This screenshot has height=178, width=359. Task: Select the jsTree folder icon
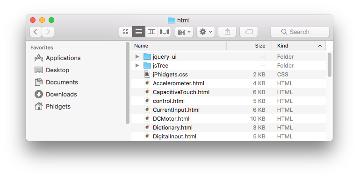coord(147,66)
